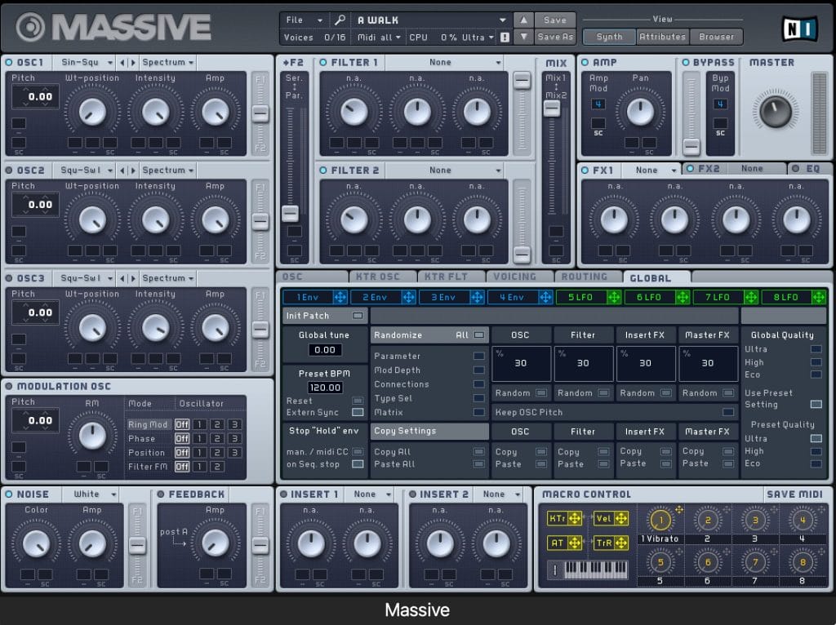Viewport: 836px width, 625px height.
Task: Click the Global tune value field
Action: pos(325,350)
